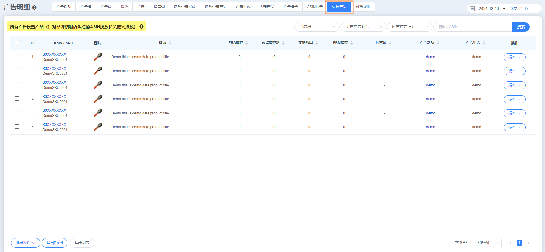
Task: Select the checkbox for row 5
Action: (17, 112)
